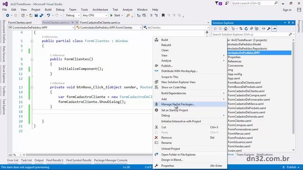Screen dimensions: 303x170
Task: Toggle Preview Selected Items in Solution Explorer
Action: [274, 29]
